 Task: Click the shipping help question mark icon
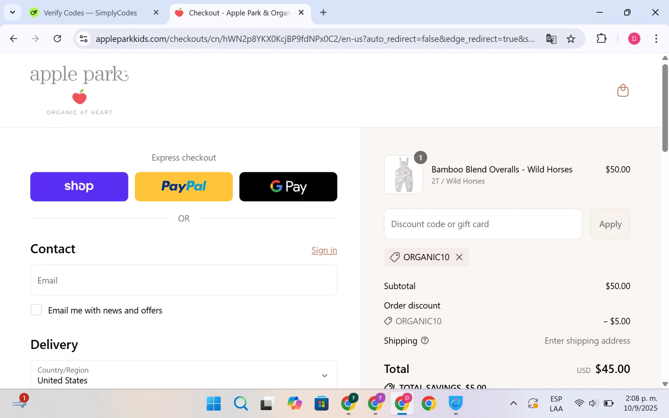click(x=425, y=340)
